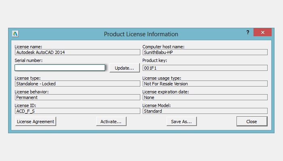Viewport: 283px width, 161px height.
Task: Click the 'Serial number:' label
Action: (29, 60)
